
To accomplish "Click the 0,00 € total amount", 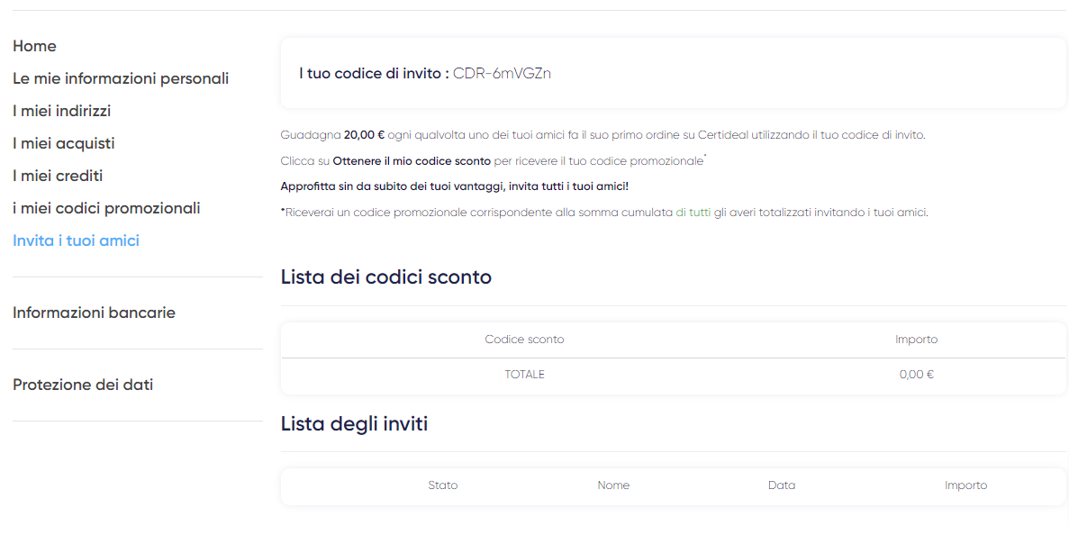I will (x=916, y=375).
